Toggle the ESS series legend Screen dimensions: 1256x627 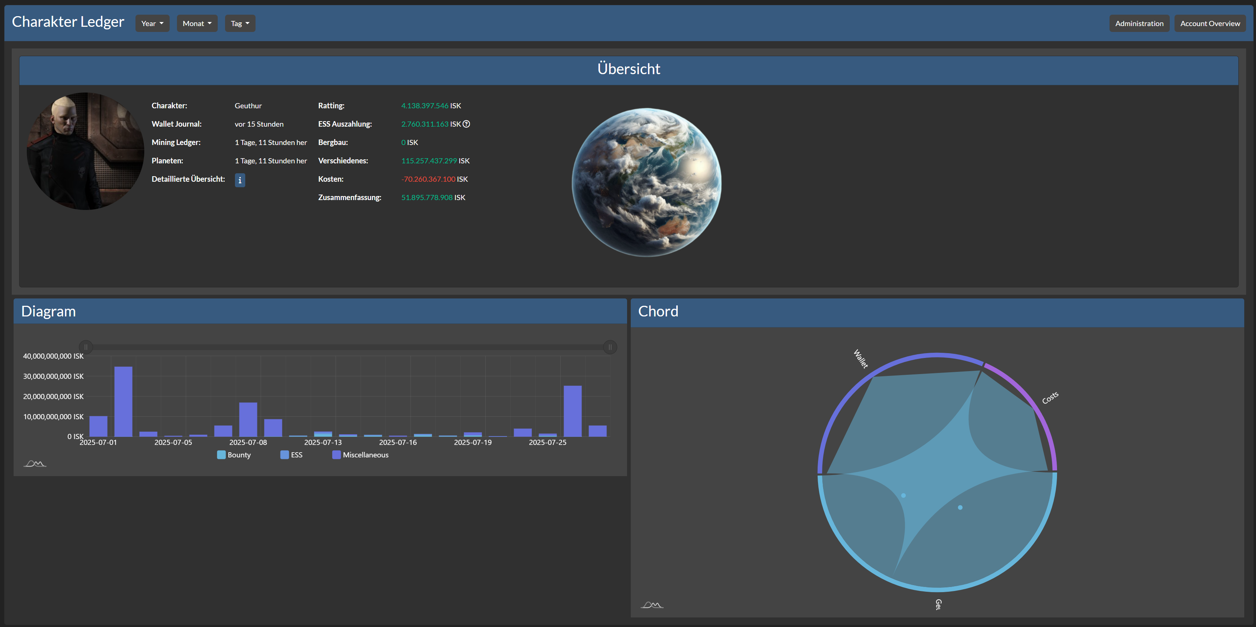point(291,455)
